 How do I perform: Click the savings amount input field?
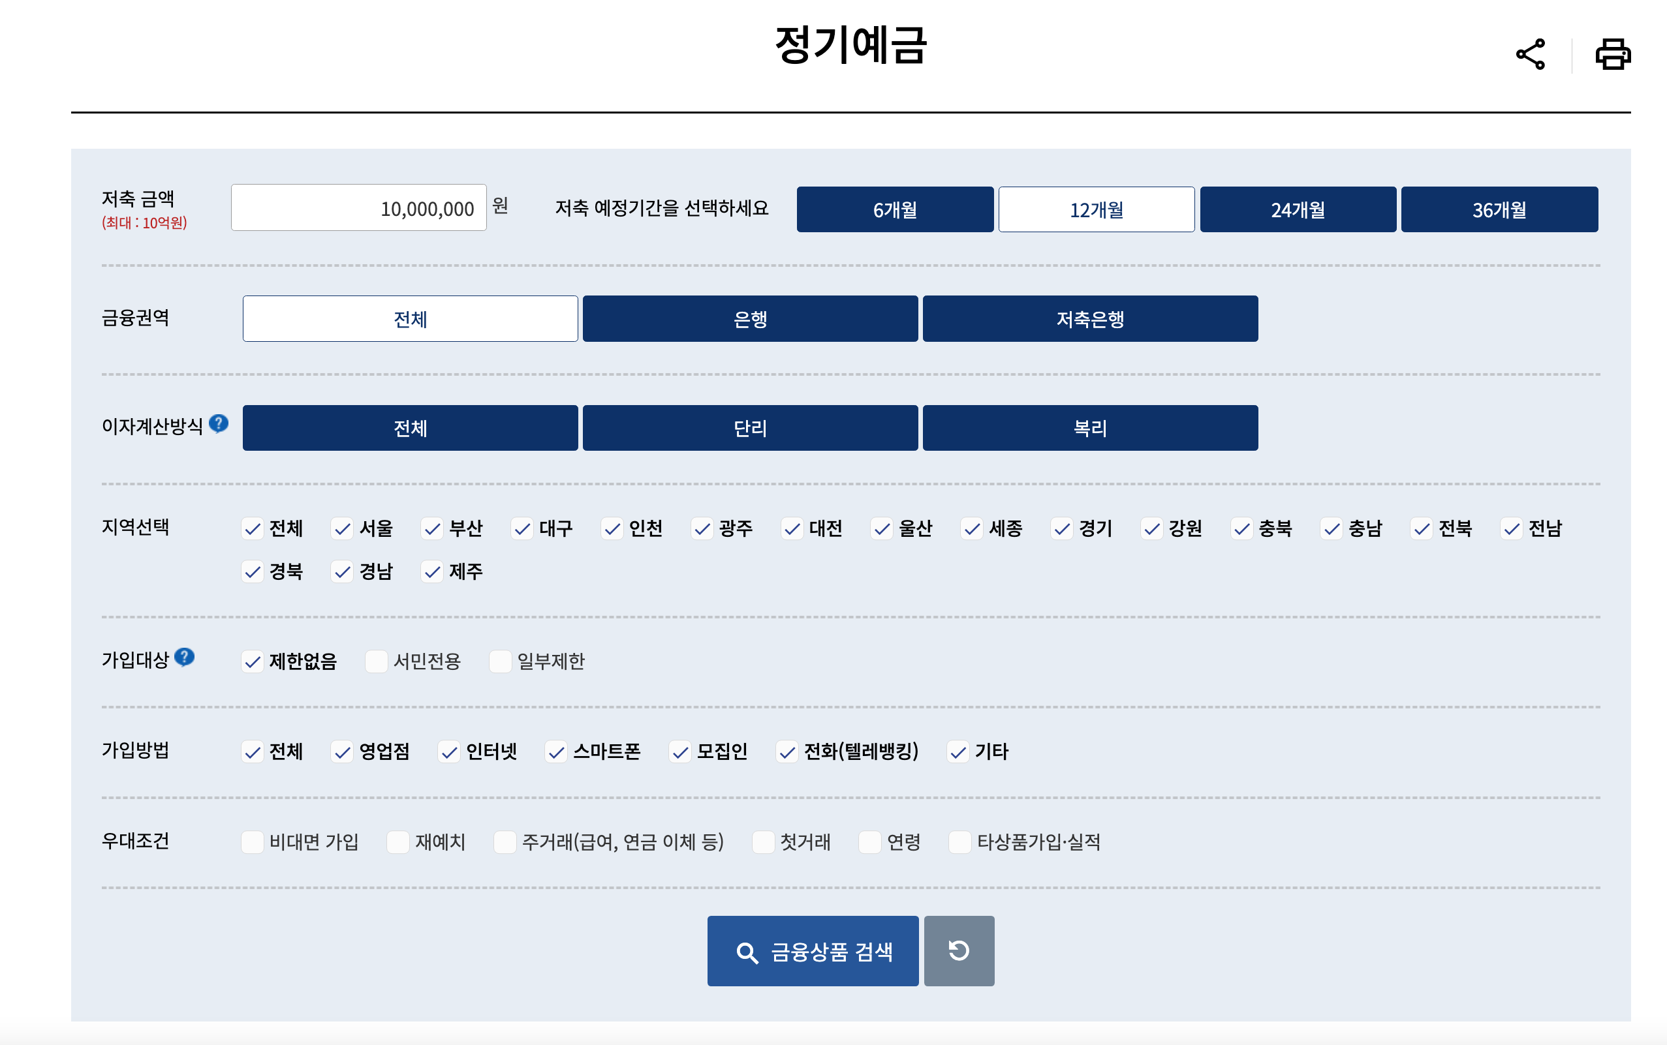pyautogui.click(x=358, y=207)
